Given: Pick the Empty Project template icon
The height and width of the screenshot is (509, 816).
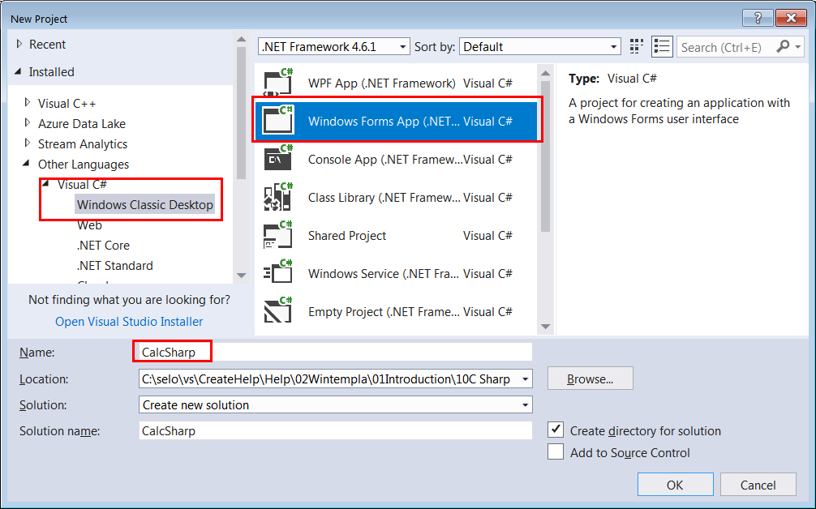Looking at the screenshot, I should [278, 311].
